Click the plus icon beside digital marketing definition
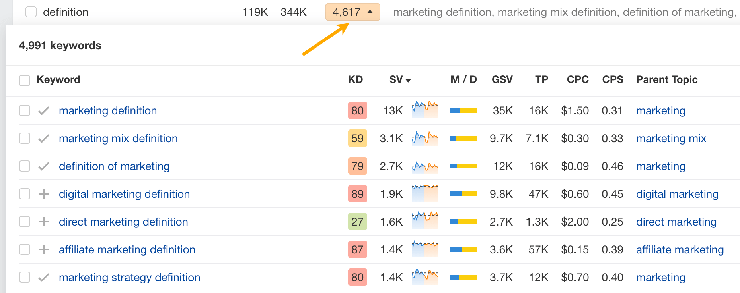The image size is (740, 293). (44, 194)
